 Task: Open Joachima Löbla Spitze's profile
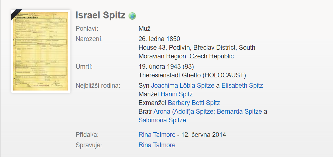183,85
